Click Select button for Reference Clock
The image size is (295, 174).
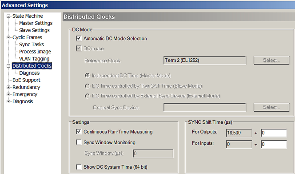271,61
